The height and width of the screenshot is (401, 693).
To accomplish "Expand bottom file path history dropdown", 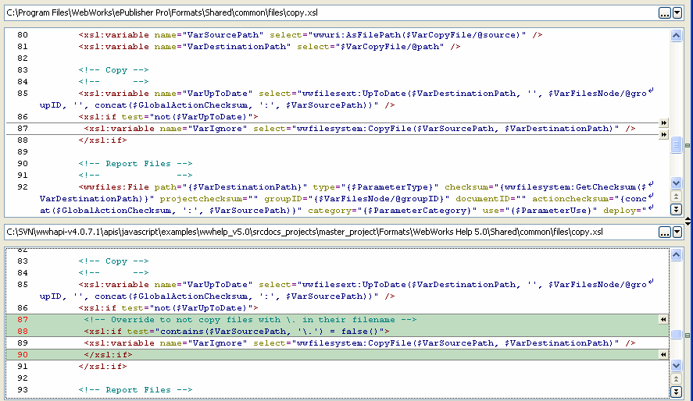I will click(677, 232).
